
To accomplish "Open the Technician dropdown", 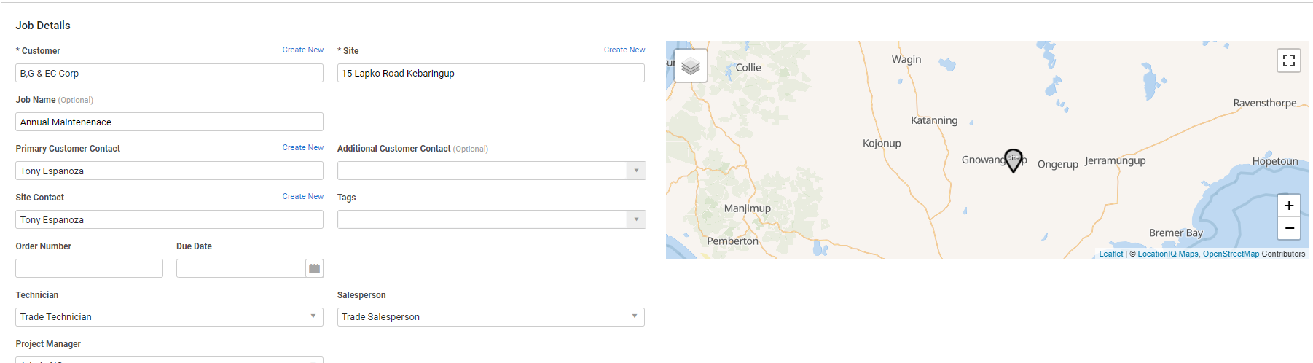I will 169,317.
